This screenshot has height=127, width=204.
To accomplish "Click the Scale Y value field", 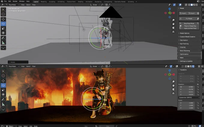I will (186, 105).
